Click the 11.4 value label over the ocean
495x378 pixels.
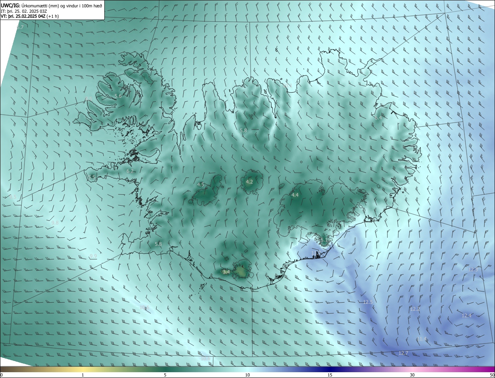pos(422,339)
